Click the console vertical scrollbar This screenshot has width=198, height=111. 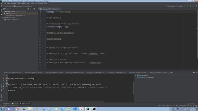pos(134,88)
